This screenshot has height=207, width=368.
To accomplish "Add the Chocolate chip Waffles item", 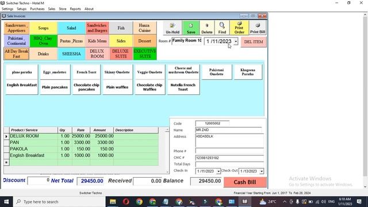I will coord(149,87).
